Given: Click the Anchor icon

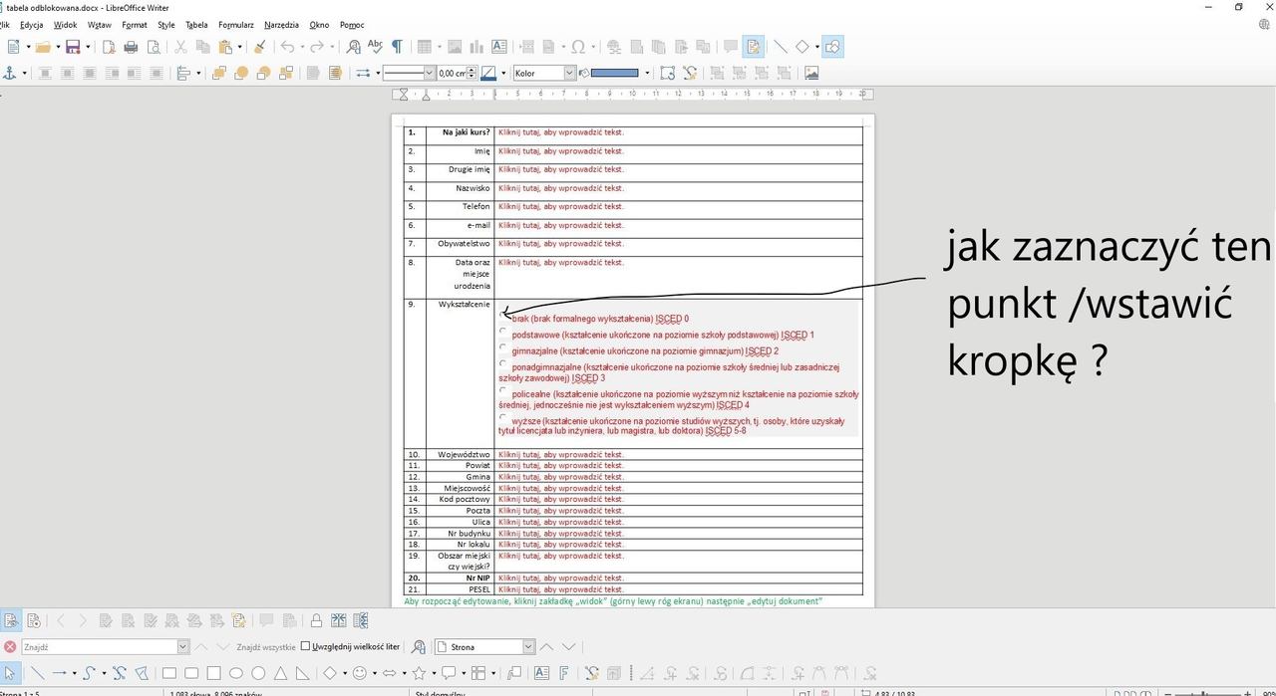Looking at the screenshot, I should pyautogui.click(x=11, y=73).
